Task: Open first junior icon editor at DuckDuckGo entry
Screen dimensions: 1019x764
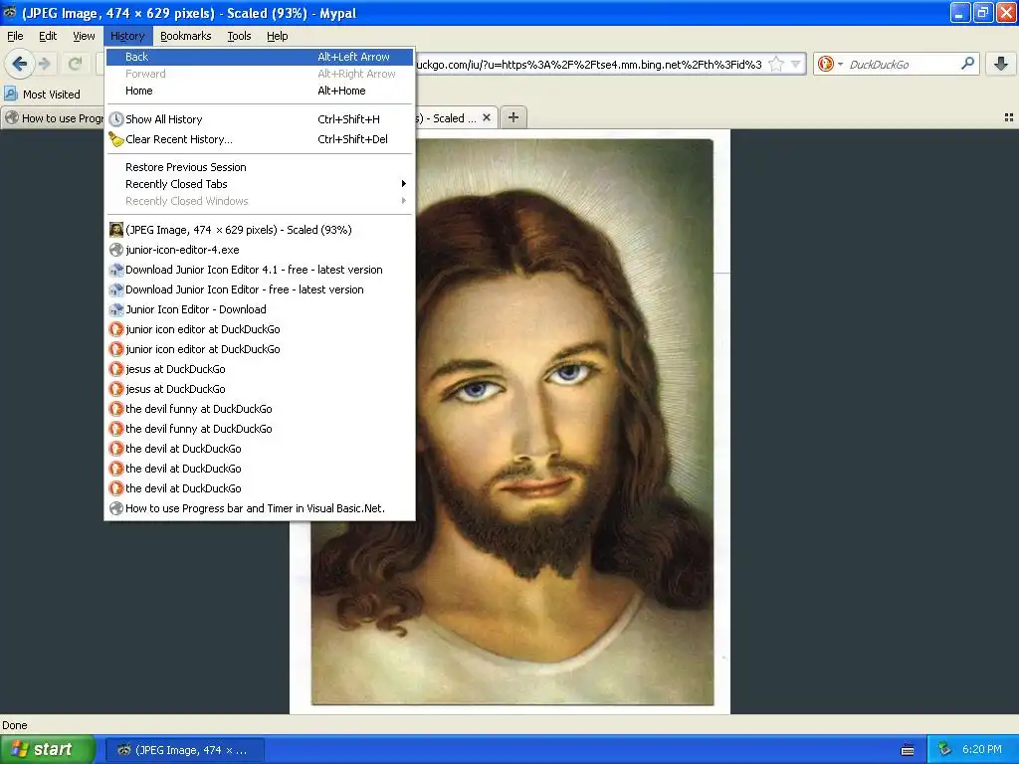Action: click(x=260, y=329)
